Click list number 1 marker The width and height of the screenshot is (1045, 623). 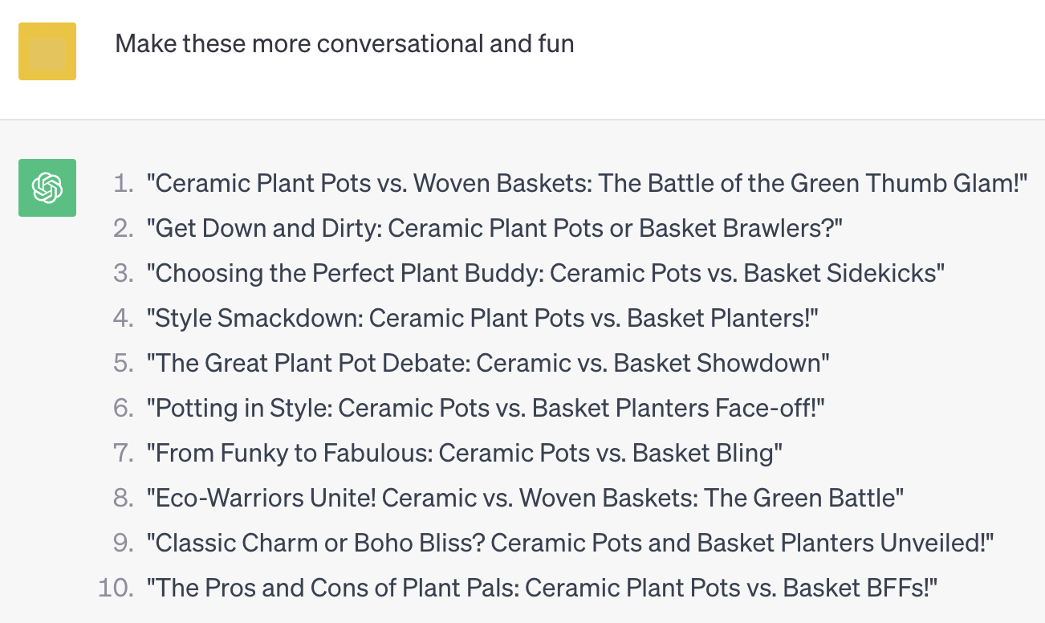click(124, 184)
